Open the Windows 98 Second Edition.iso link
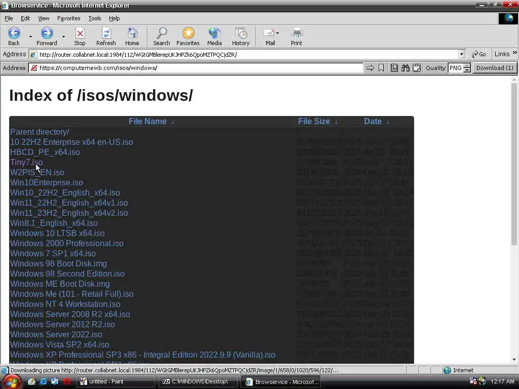519x389 pixels. click(x=67, y=274)
